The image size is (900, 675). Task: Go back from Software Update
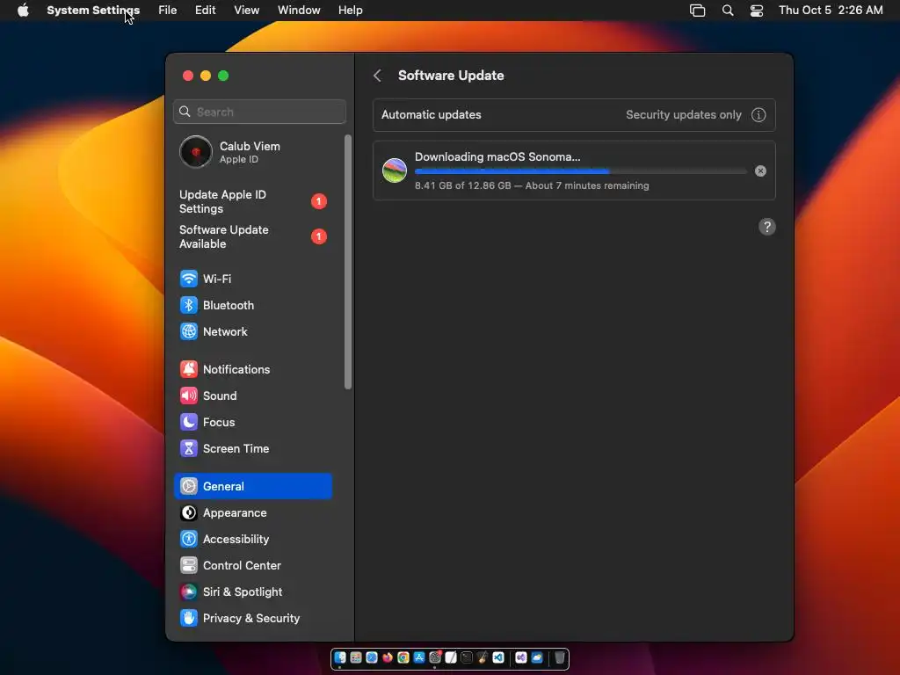click(377, 76)
